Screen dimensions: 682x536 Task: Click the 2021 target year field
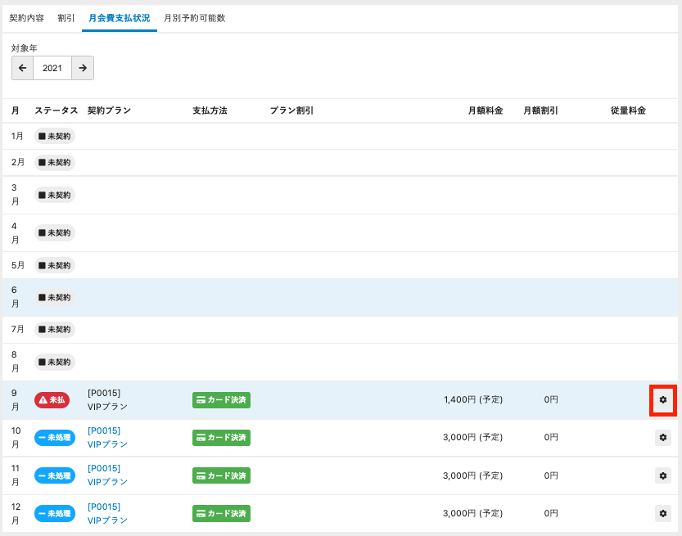[52, 68]
